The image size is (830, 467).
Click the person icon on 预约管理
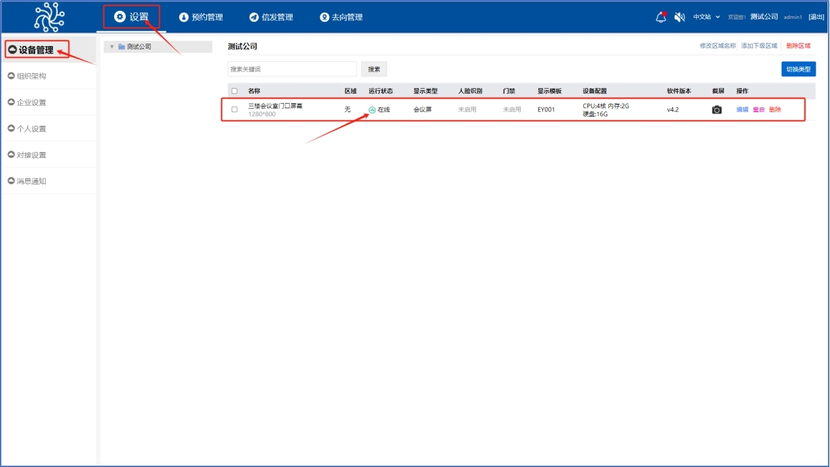tap(184, 18)
